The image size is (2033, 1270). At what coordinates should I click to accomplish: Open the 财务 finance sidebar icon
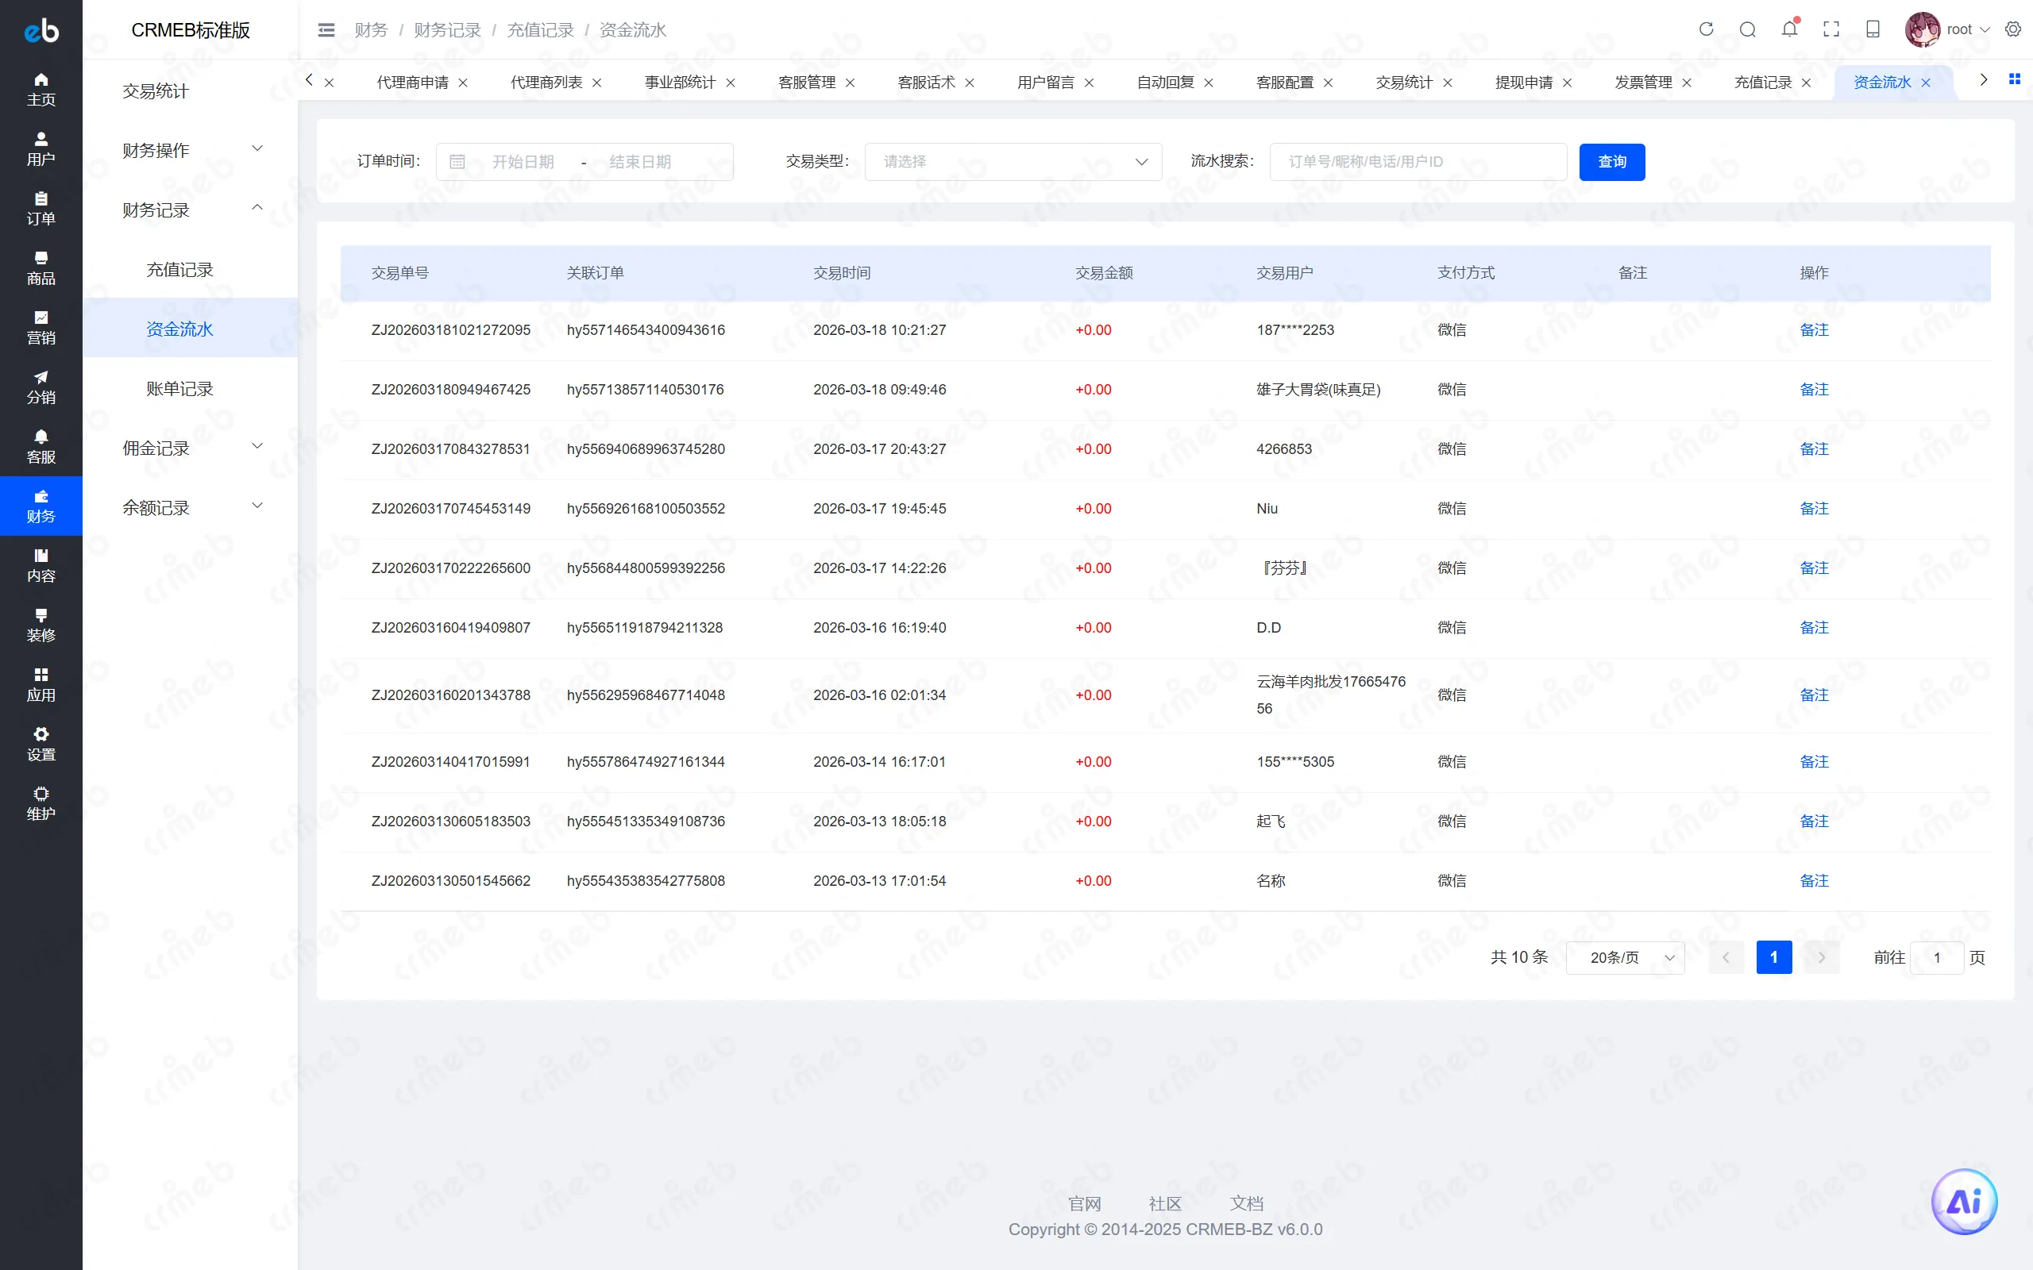pos(41,506)
